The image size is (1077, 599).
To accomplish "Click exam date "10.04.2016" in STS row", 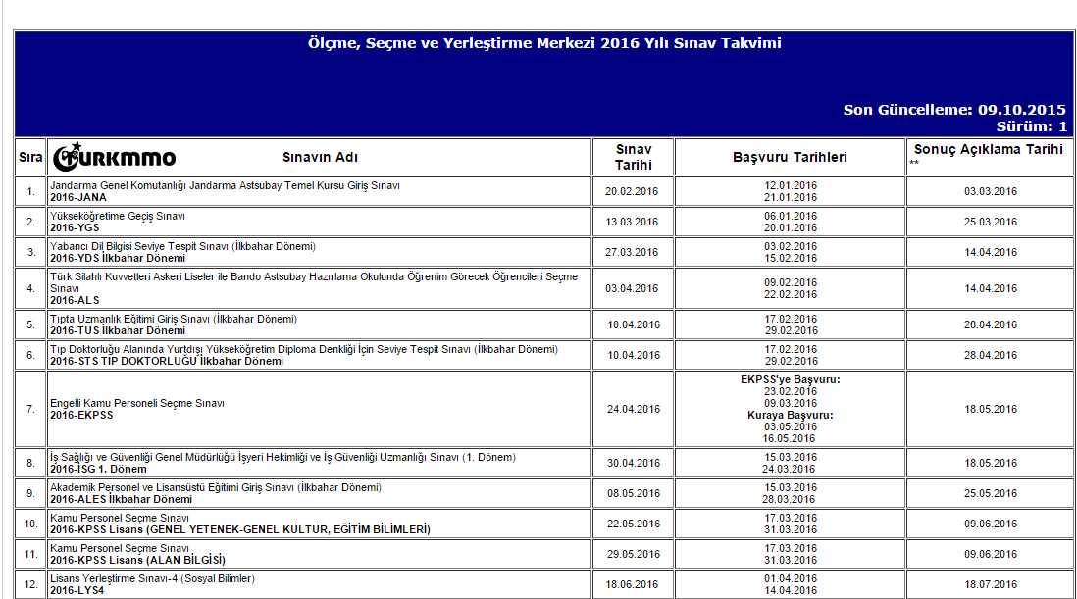I will click(x=634, y=355).
